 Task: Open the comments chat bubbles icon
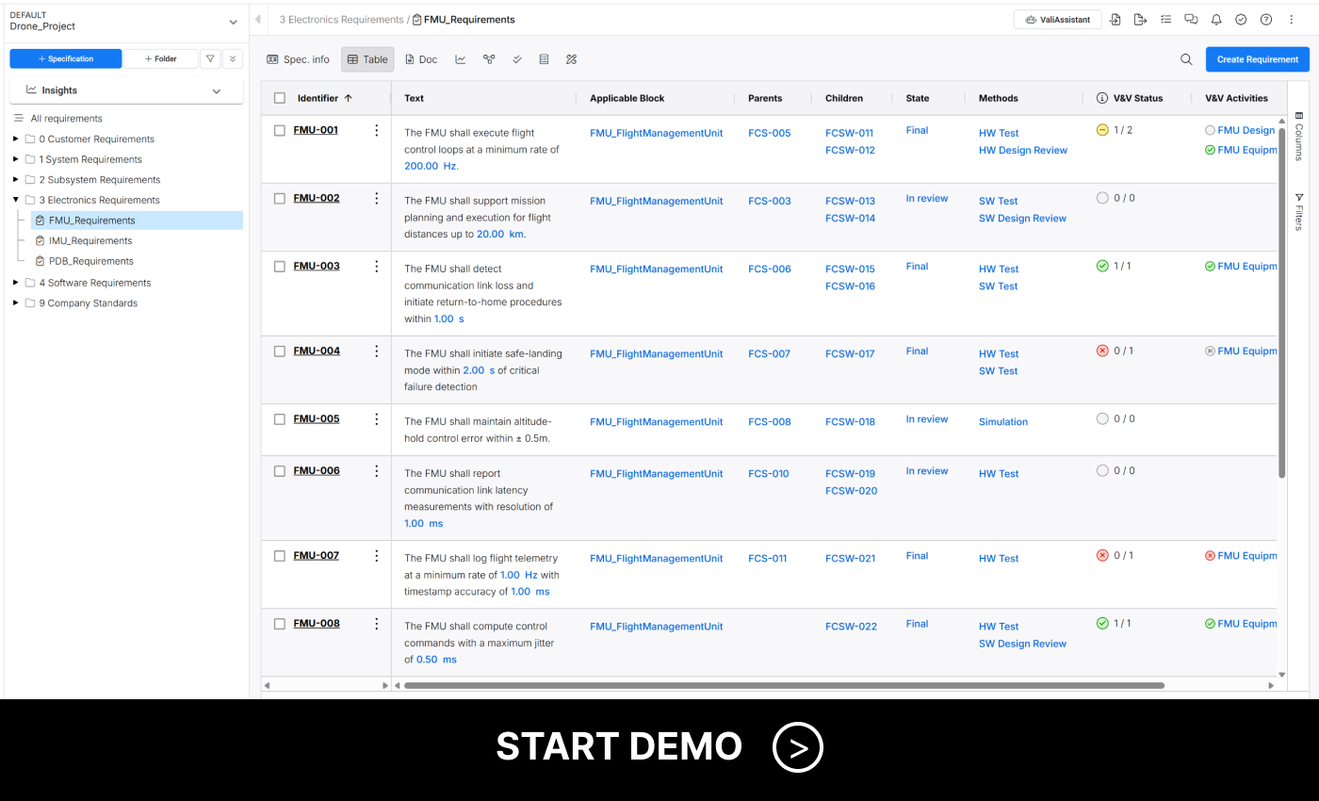click(1191, 20)
